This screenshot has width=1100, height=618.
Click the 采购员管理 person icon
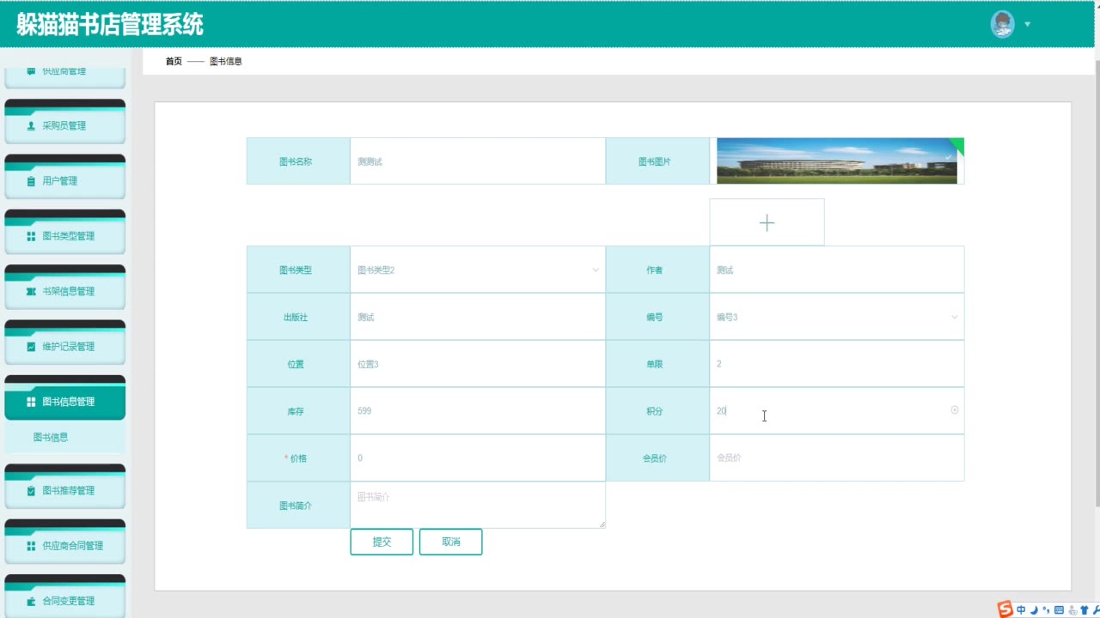[32, 125]
